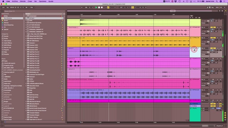The height and width of the screenshot is (128, 228).
Task: Open the Opciones menu
Action: (42, 1)
